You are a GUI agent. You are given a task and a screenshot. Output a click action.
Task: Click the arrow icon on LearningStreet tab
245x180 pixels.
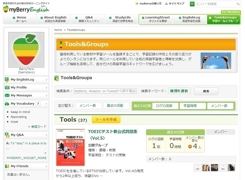[143, 18]
